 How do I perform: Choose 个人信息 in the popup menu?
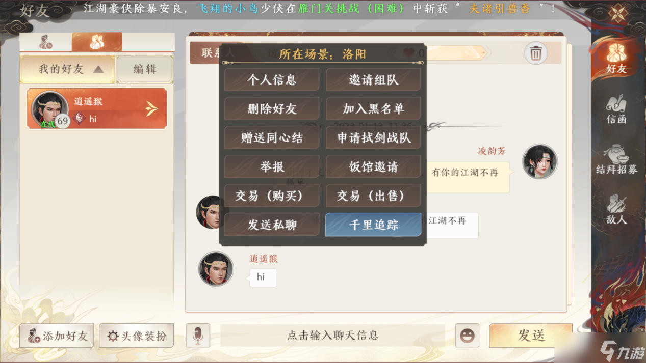[272, 80]
